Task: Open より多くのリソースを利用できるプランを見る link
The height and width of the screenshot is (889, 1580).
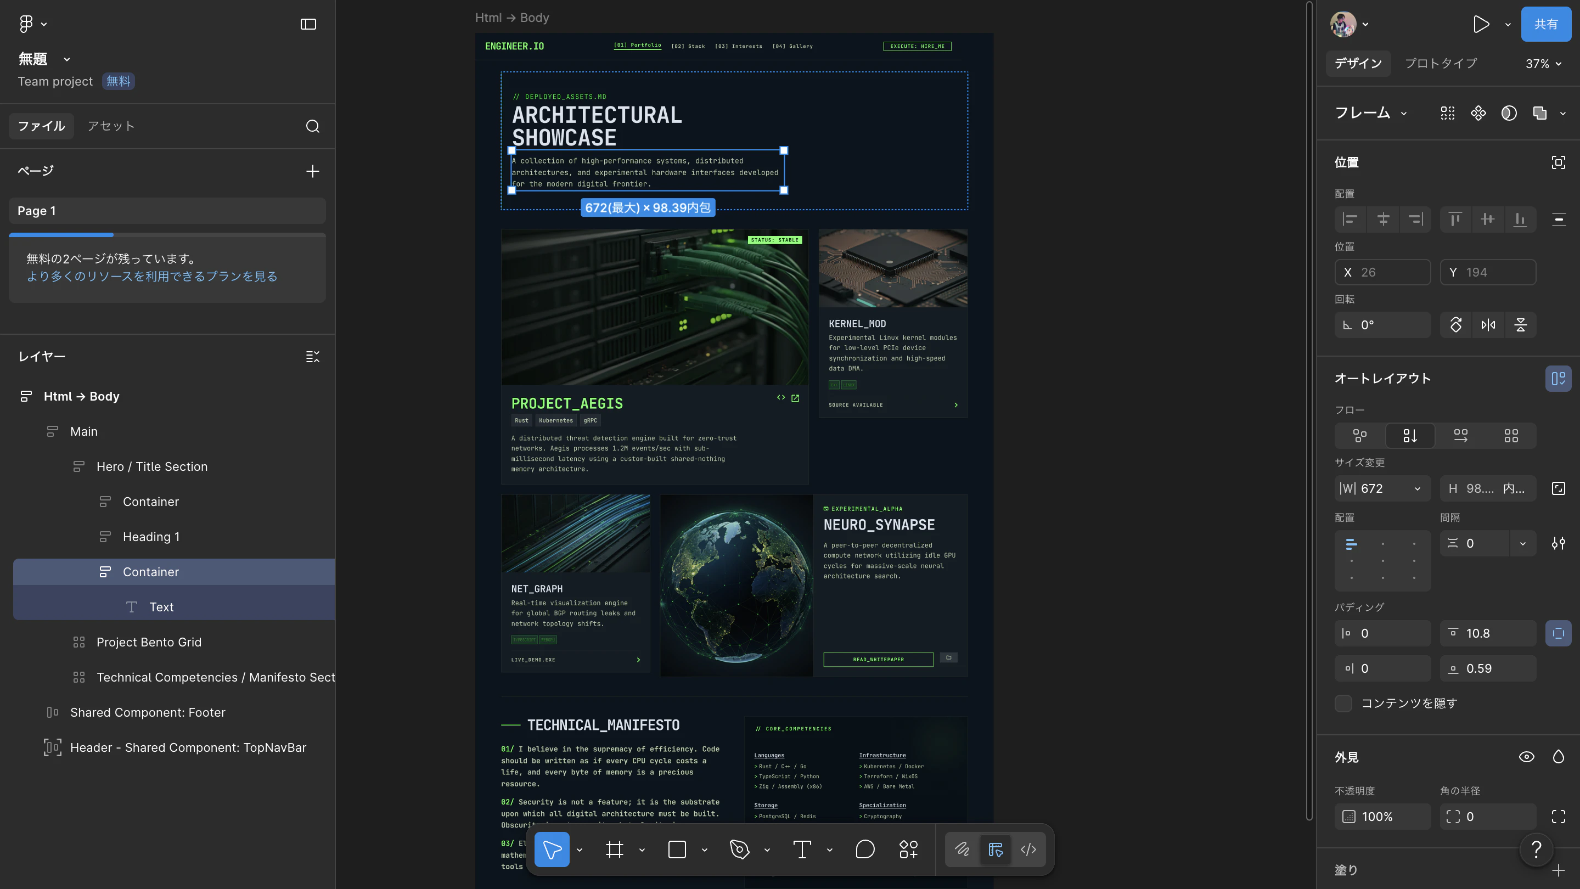Action: (152, 277)
